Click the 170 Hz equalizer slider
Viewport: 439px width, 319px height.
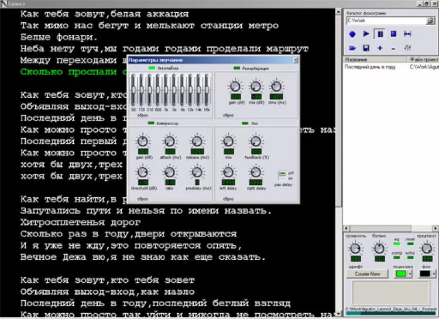point(142,90)
